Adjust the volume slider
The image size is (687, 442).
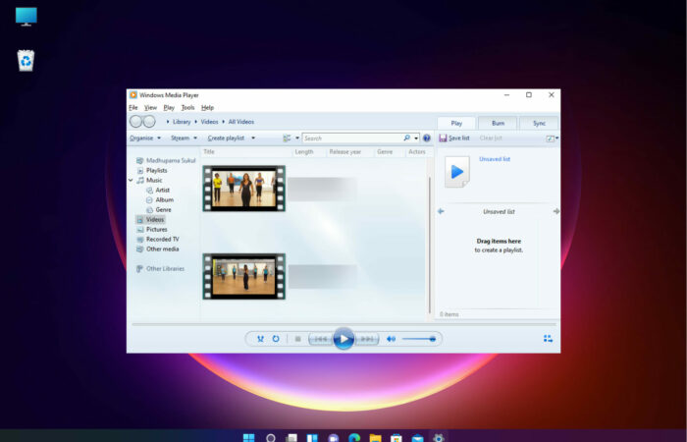(419, 339)
